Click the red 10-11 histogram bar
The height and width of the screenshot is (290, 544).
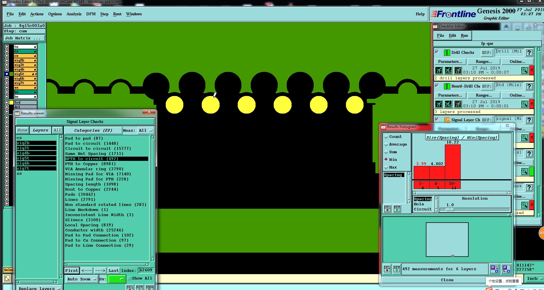[x=453, y=162]
